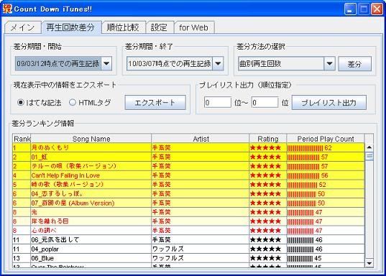This screenshot has width=386, height=276.
Task: Click the scrollbar down arrow
Action: tap(369, 263)
